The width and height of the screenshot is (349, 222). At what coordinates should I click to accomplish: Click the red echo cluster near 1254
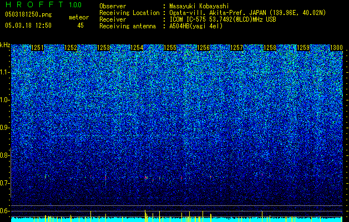click(x=146, y=178)
